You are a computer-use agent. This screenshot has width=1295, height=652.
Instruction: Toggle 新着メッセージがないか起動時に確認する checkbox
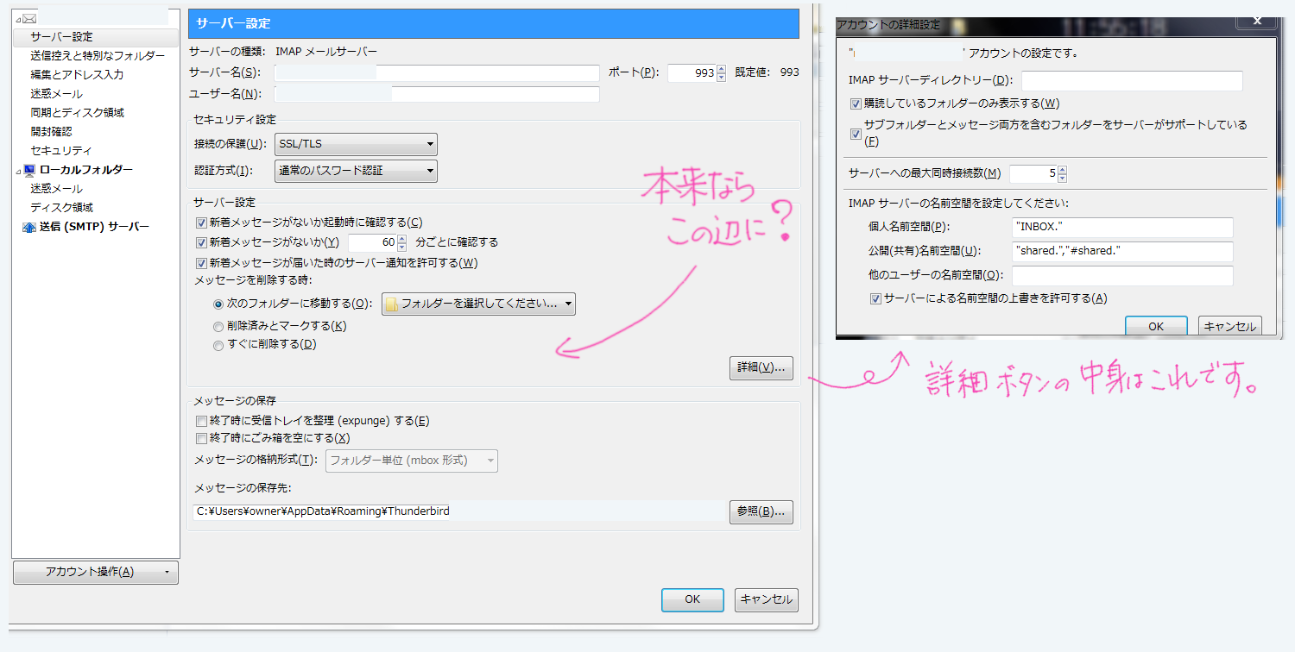[x=202, y=223]
